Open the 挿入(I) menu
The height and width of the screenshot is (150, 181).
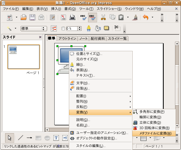click(x=56, y=9)
